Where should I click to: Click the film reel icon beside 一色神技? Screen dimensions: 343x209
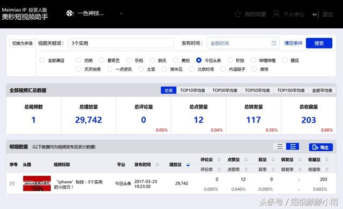[x=70, y=13]
